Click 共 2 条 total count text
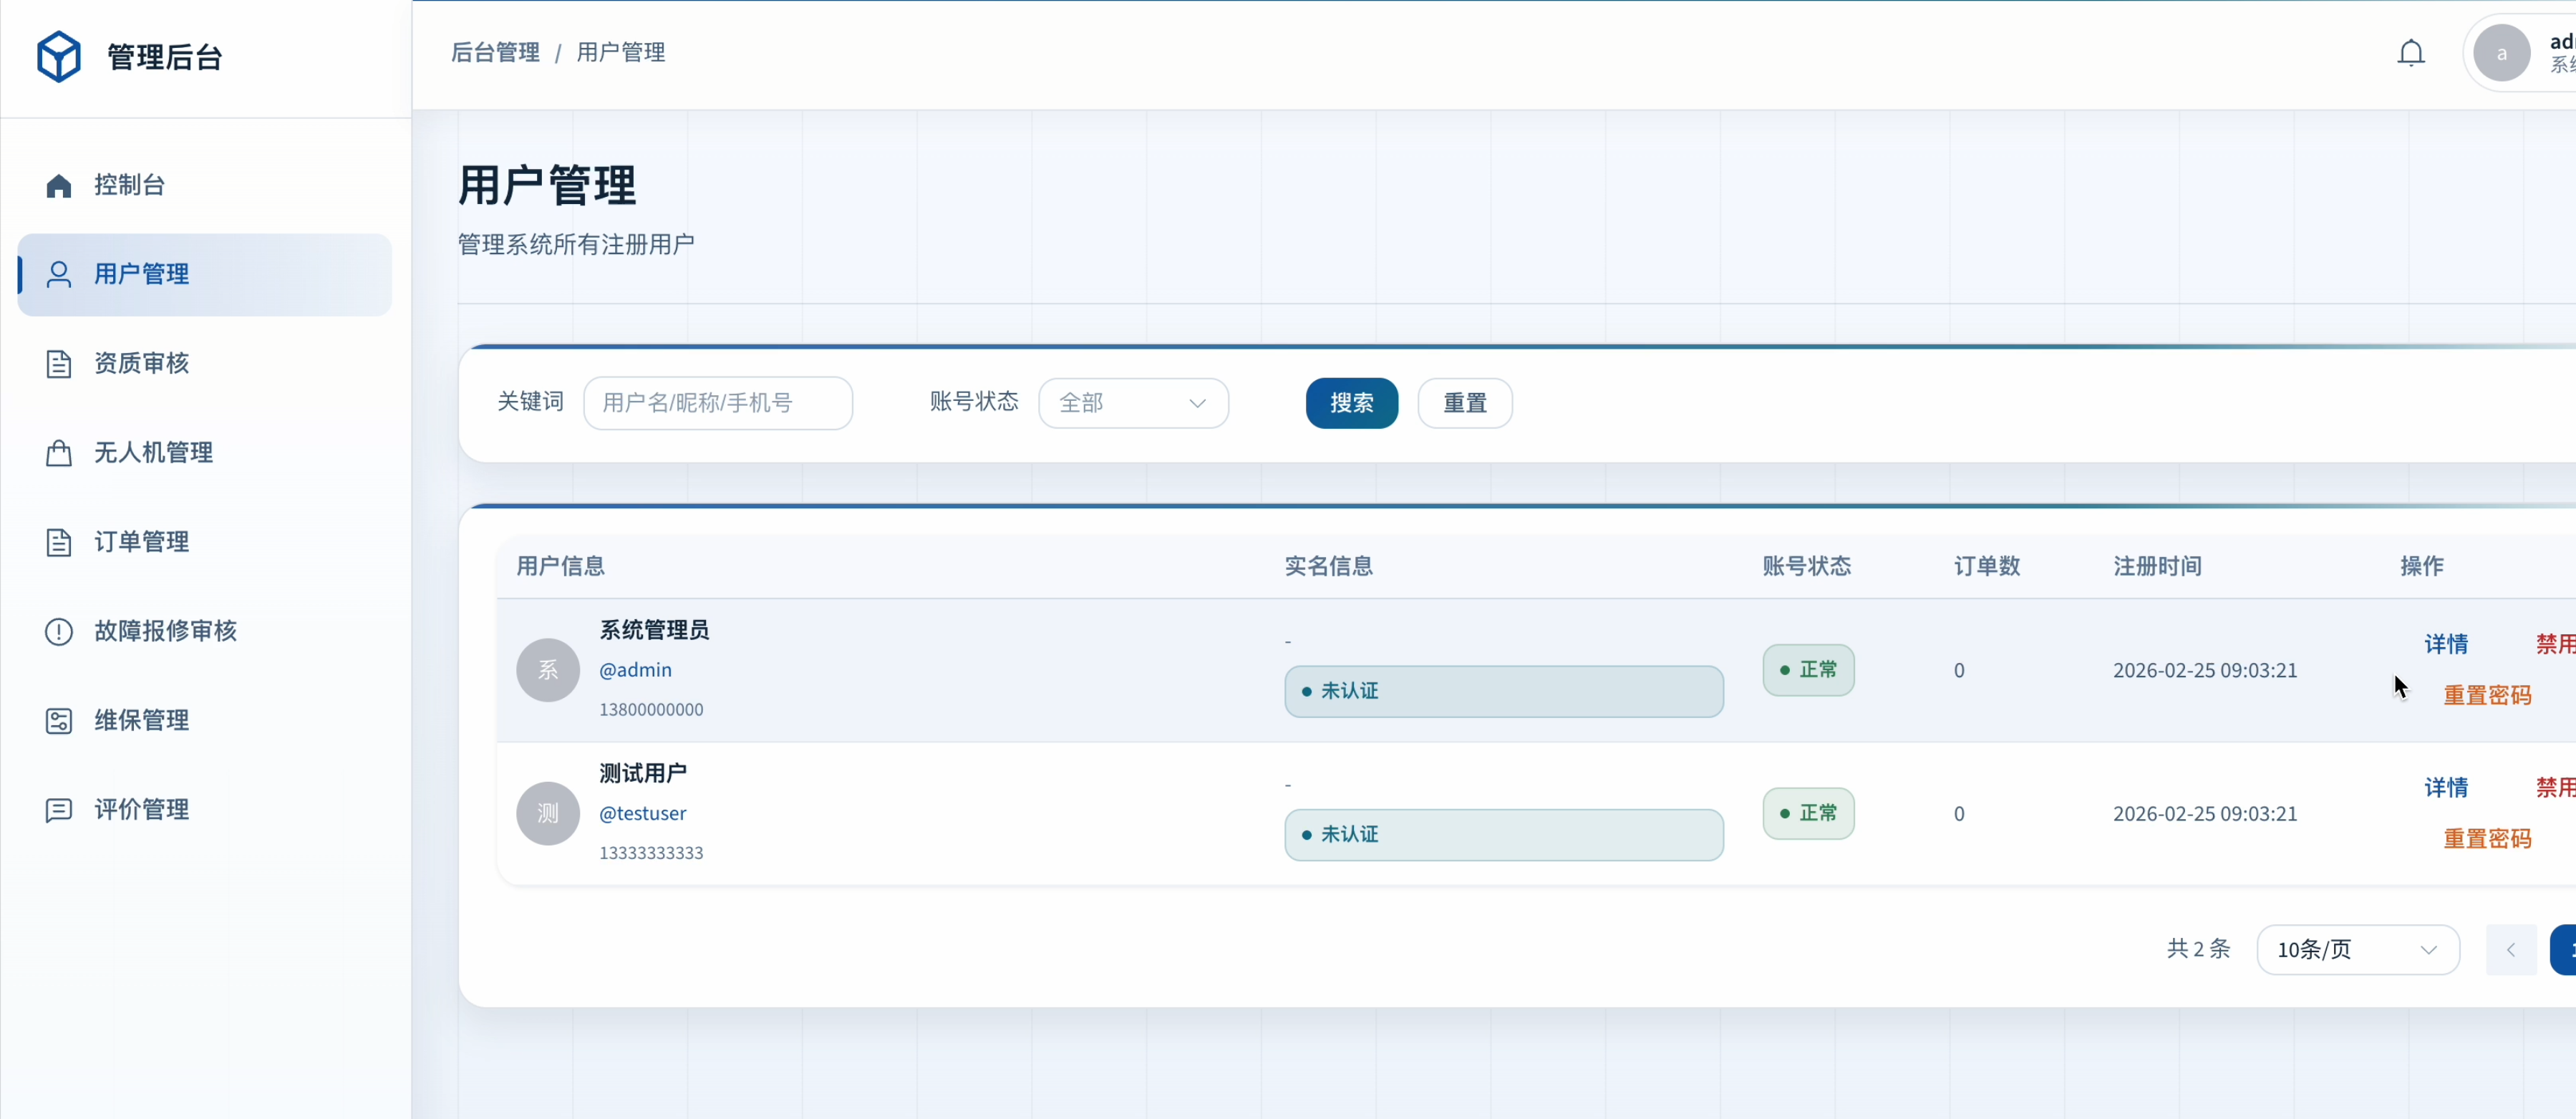The image size is (2576, 1119). click(2198, 948)
